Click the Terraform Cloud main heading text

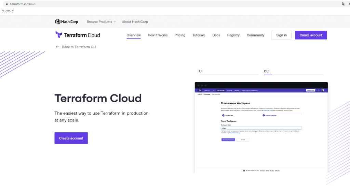pyautogui.click(x=98, y=98)
